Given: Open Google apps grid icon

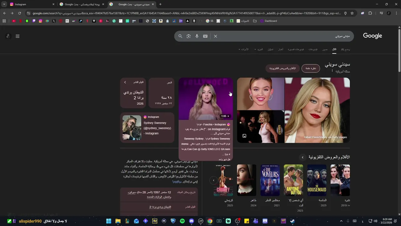Looking at the screenshot, I should 18,36.
